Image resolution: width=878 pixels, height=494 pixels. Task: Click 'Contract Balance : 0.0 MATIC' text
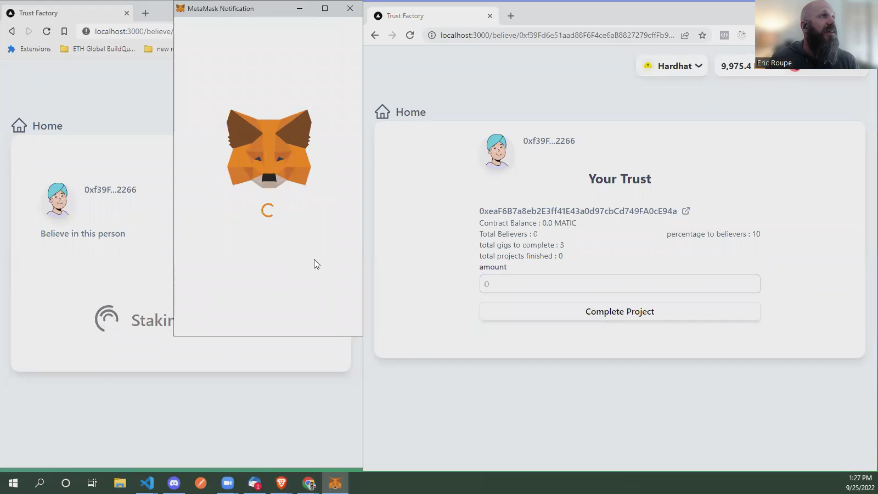click(x=528, y=223)
